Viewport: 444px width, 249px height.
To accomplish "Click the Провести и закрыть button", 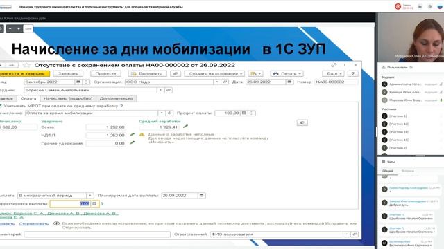I will 25,74.
